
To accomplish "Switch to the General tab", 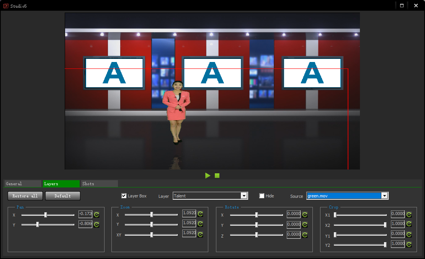I will (23, 184).
